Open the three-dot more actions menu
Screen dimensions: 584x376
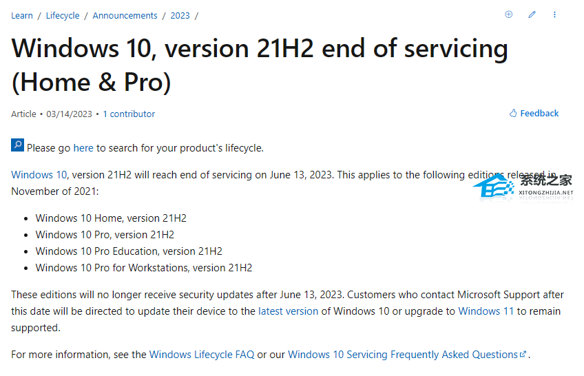click(554, 14)
